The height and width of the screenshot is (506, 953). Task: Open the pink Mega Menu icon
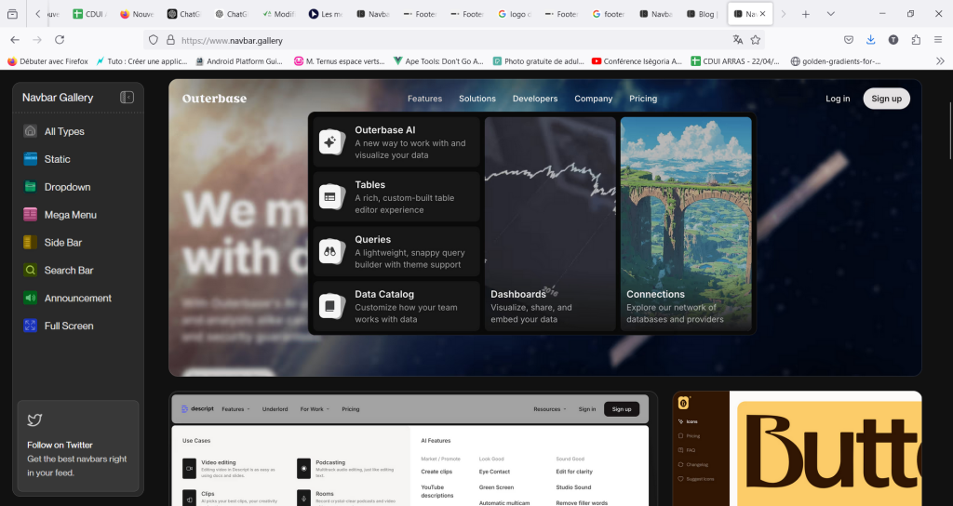click(x=31, y=215)
